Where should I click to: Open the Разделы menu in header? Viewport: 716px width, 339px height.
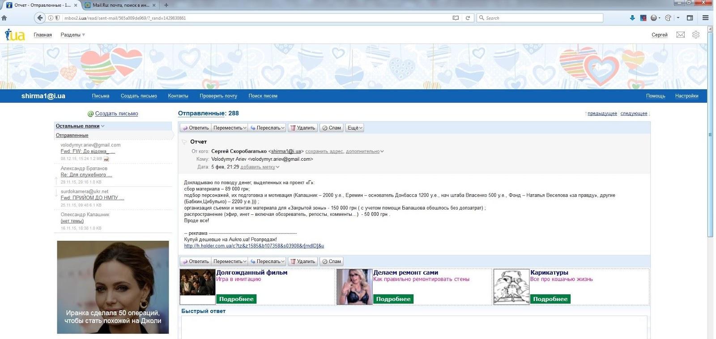[x=72, y=35]
